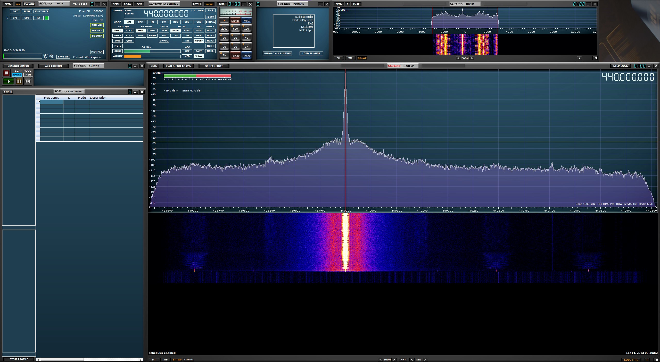
Task: Set AGC to FAST
Action: point(199,51)
